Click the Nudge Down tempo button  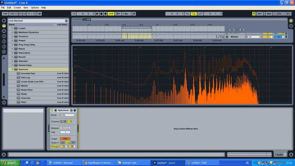20,14
